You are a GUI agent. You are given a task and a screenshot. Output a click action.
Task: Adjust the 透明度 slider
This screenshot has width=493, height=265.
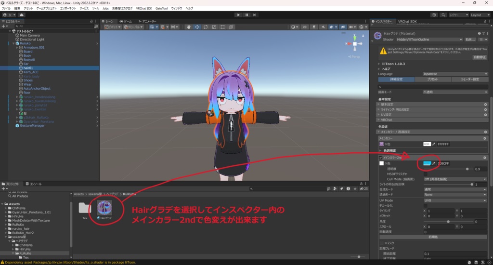[x=448, y=169]
